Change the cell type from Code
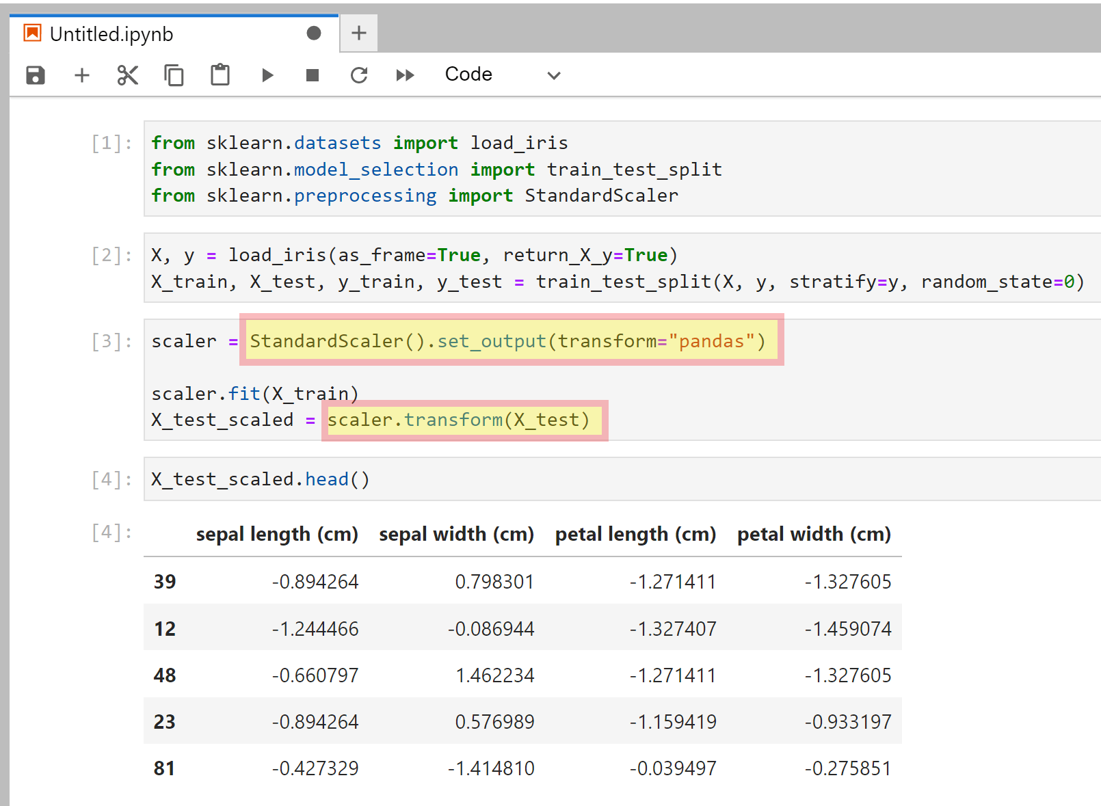 pos(468,75)
